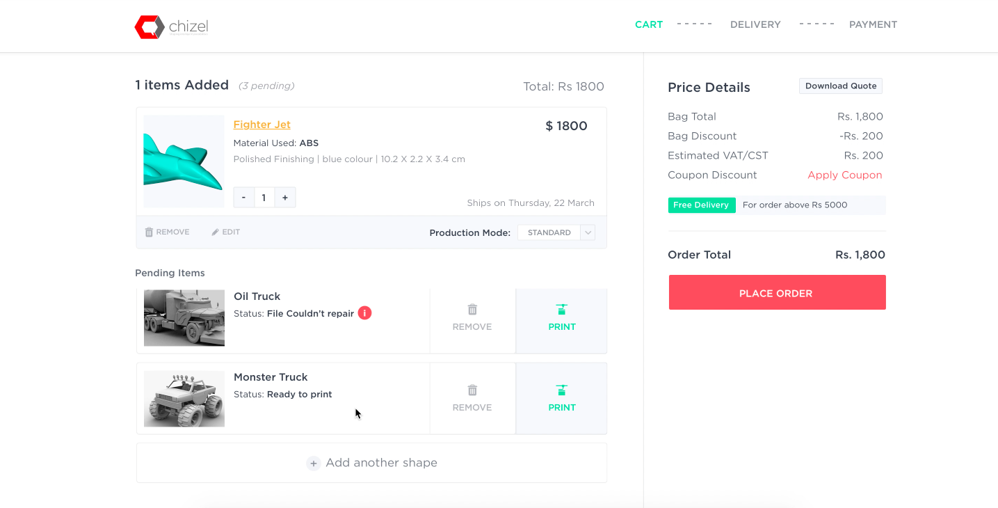Click the Place Order button
This screenshot has height=508, width=998.
coord(778,292)
